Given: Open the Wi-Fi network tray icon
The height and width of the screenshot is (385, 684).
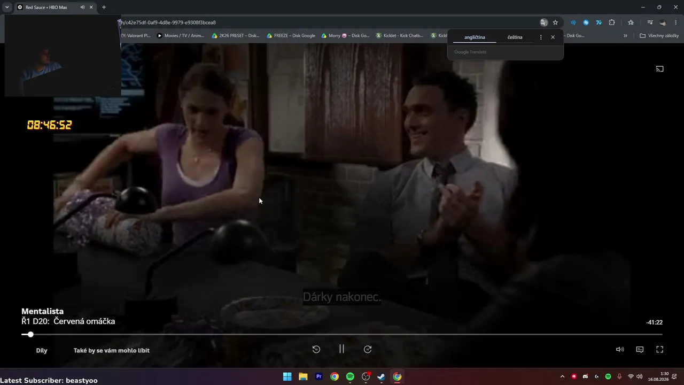Looking at the screenshot, I should pyautogui.click(x=631, y=376).
